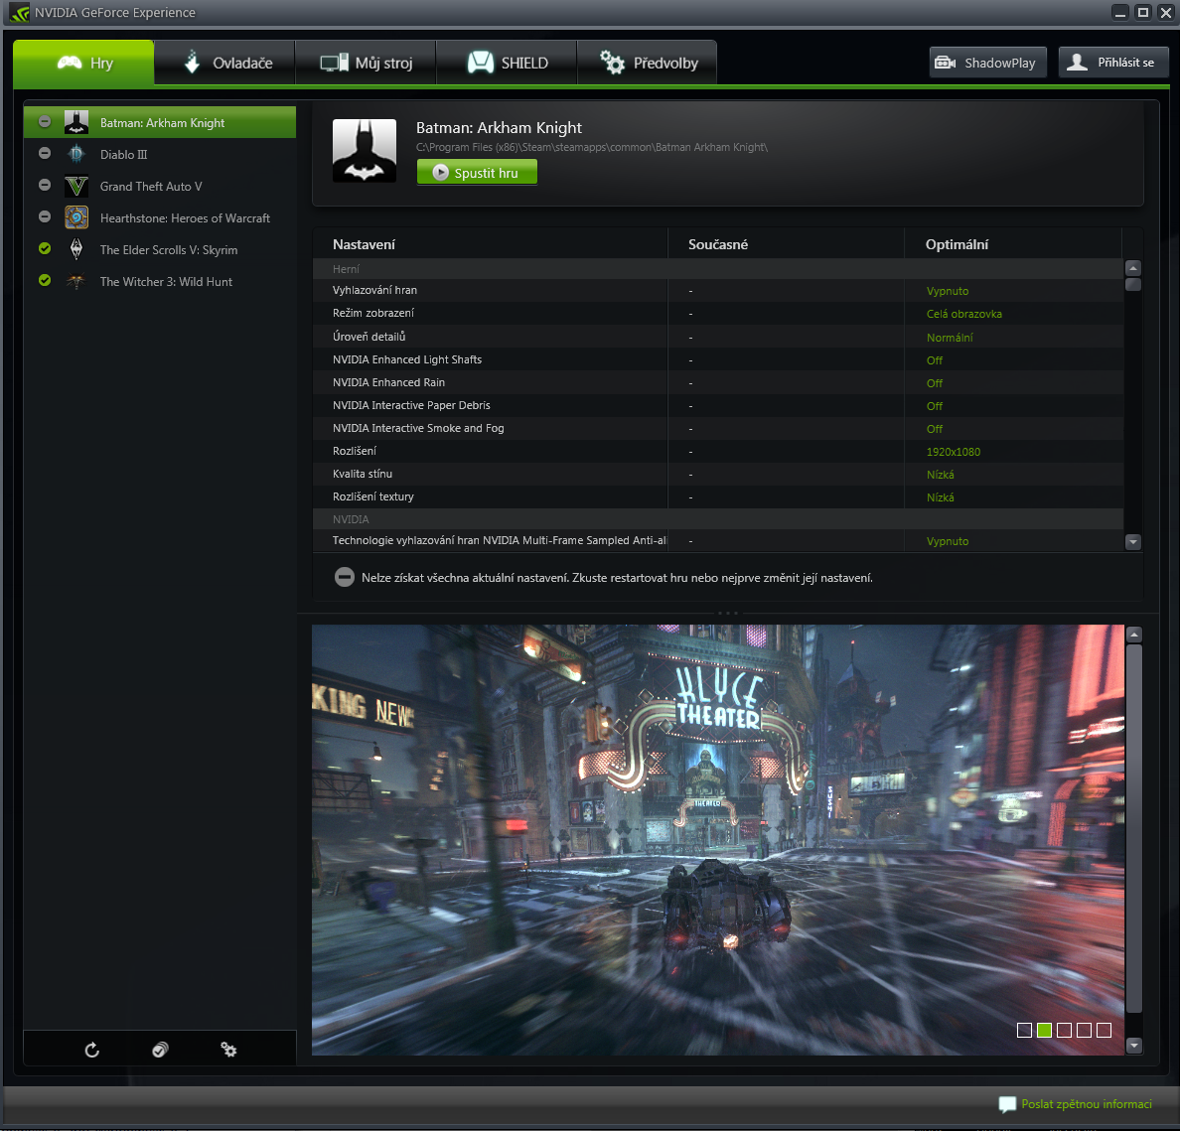Show fourth screenshot via indicator square
This screenshot has width=1180, height=1131.
(x=1084, y=1030)
